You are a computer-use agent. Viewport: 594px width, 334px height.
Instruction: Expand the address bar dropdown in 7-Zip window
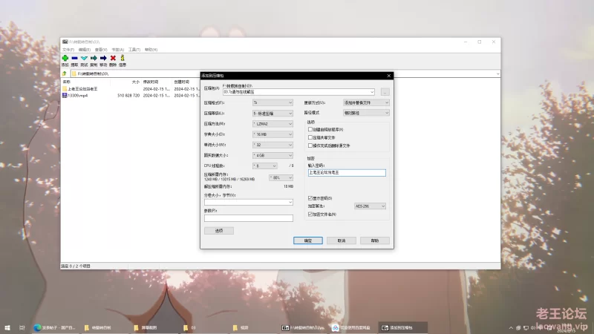pyautogui.click(x=497, y=73)
